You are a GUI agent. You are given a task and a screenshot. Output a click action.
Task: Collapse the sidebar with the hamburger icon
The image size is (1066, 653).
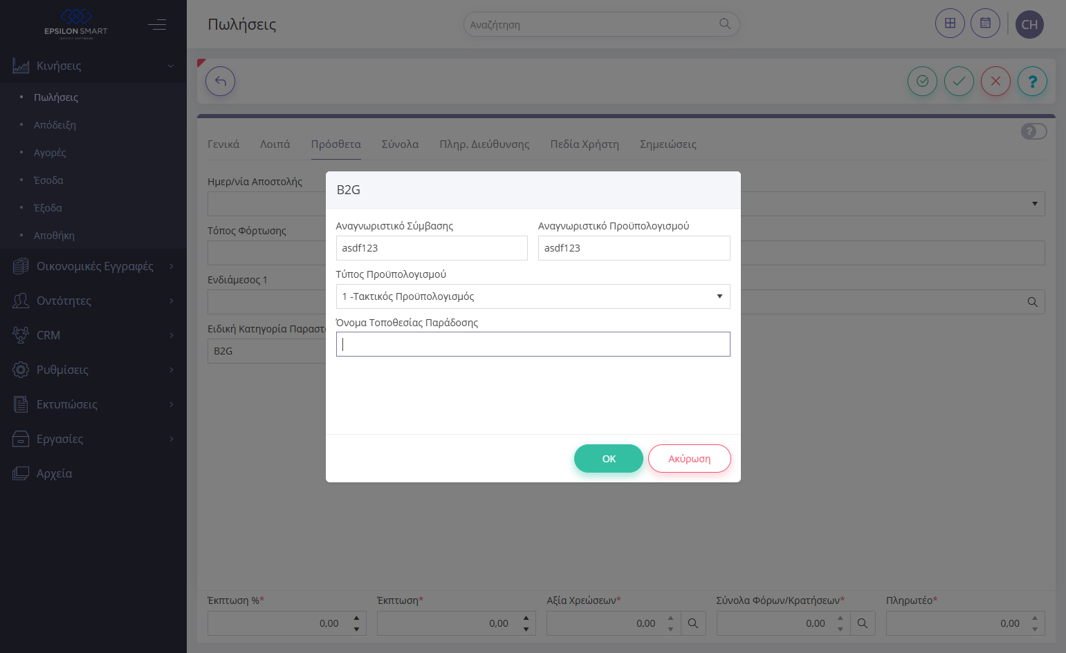tap(157, 25)
